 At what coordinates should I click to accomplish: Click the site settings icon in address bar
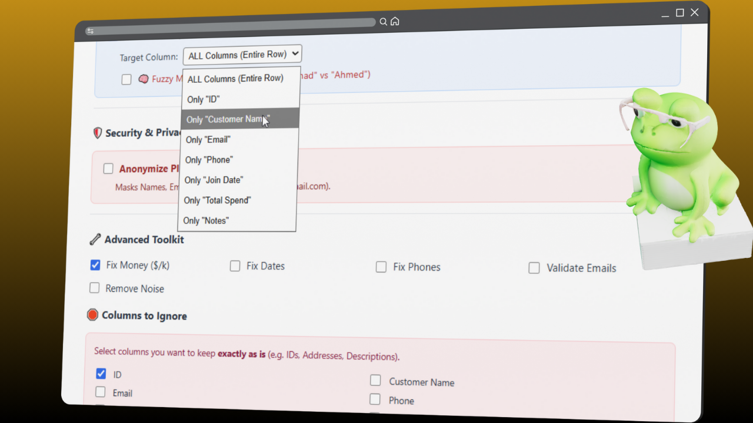90,31
